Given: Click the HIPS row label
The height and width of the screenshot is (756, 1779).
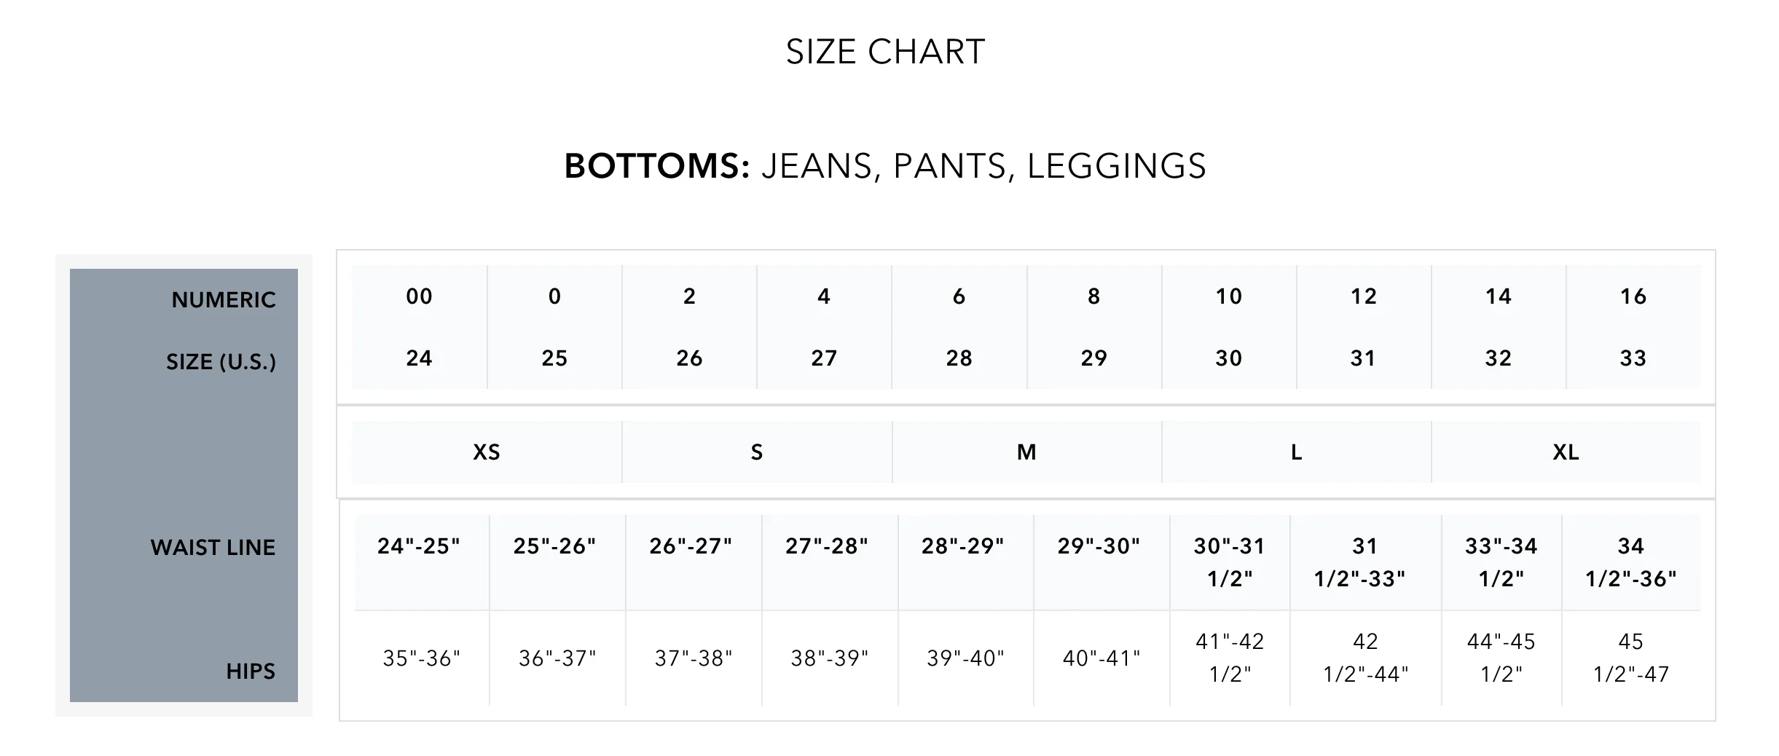Looking at the screenshot, I should tap(251, 672).
